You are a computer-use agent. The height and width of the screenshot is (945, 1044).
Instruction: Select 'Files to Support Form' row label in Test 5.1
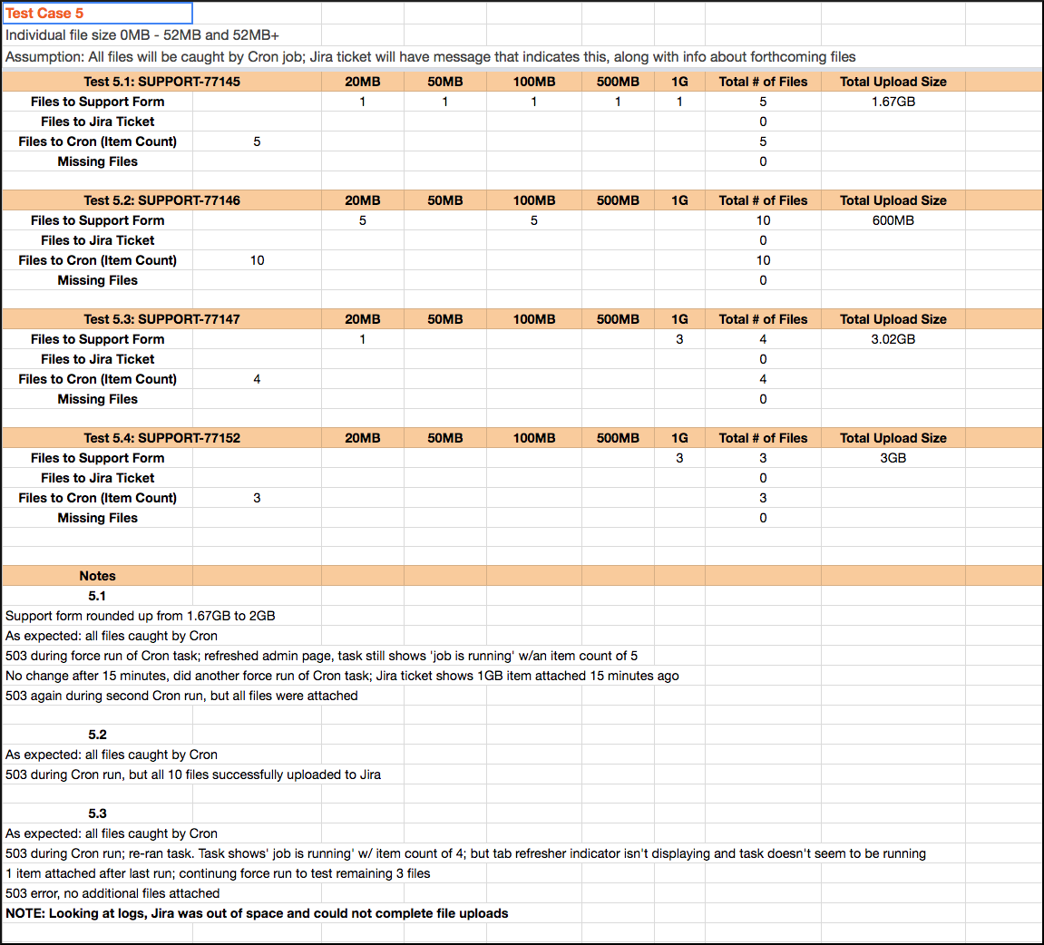[97, 102]
